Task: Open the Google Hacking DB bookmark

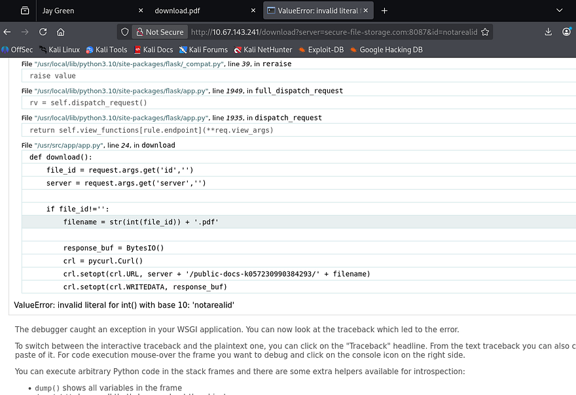Action: tap(391, 50)
